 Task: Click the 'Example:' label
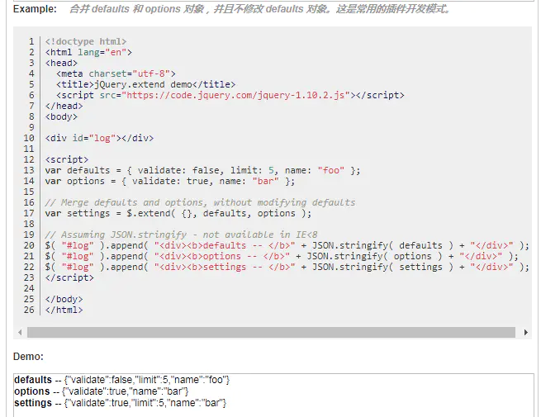35,8
